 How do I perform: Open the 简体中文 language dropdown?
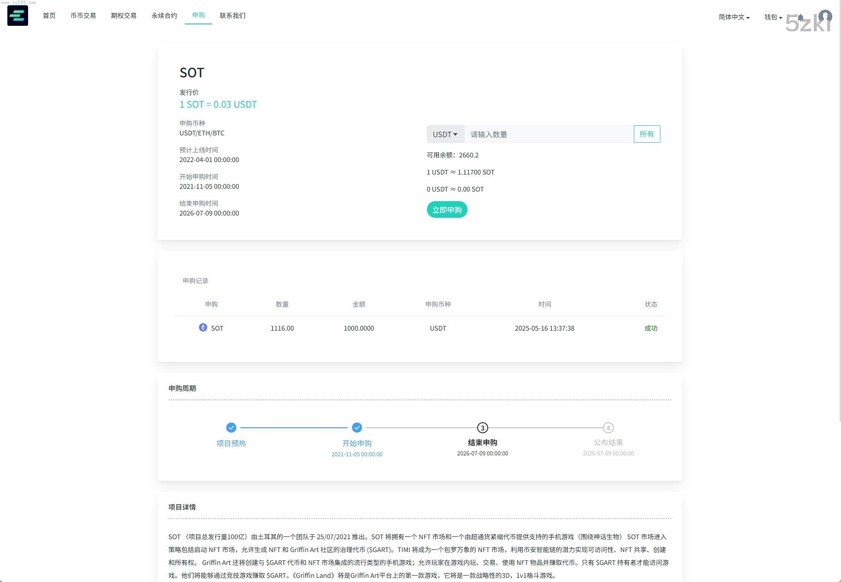point(734,17)
